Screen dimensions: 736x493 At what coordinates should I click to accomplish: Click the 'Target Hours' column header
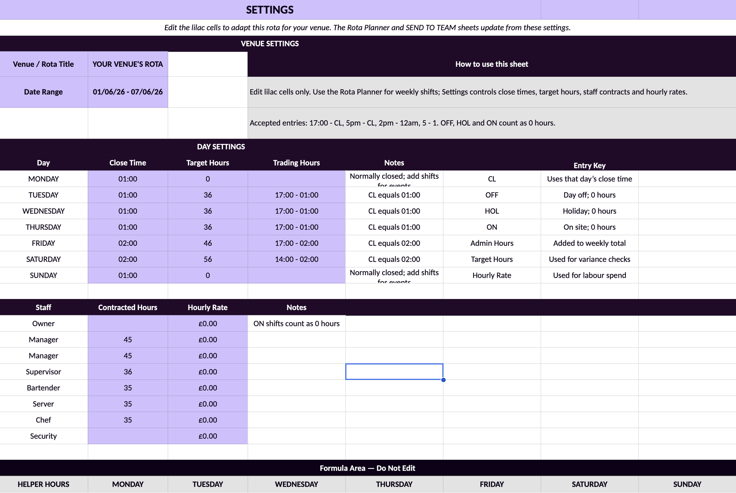coord(208,163)
